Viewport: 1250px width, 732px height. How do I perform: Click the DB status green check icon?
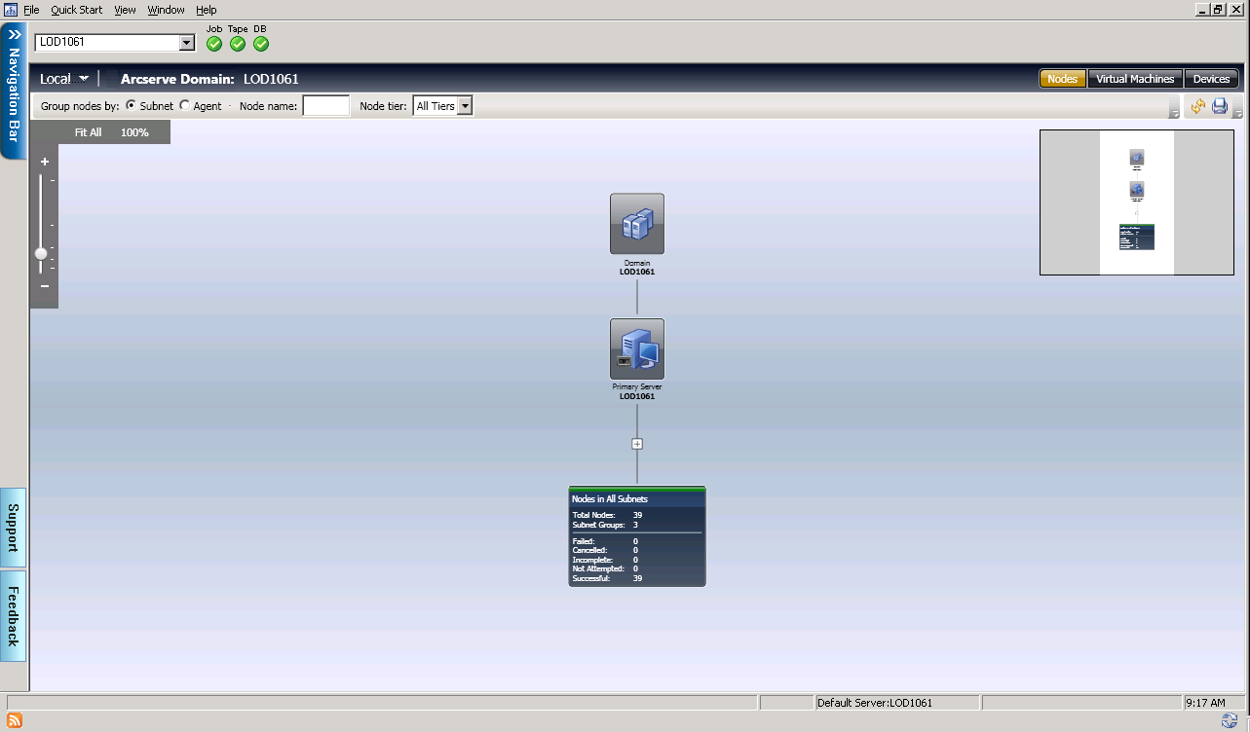[x=261, y=44]
